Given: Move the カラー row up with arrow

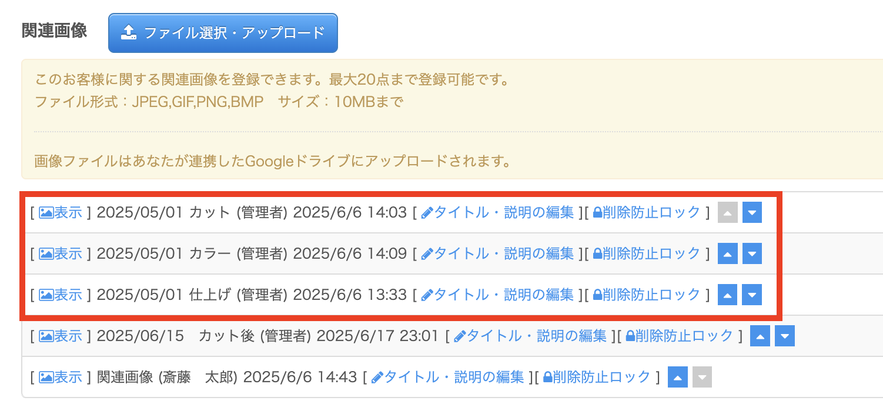Looking at the screenshot, I should [728, 253].
